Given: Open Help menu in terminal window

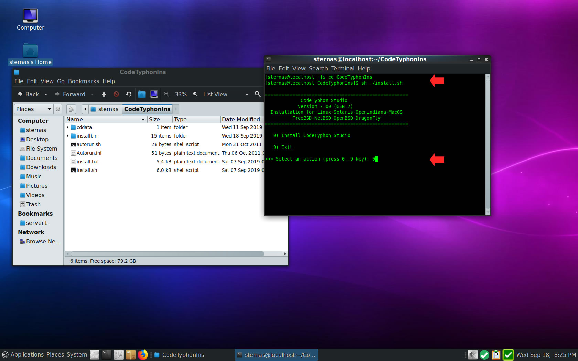Looking at the screenshot, I should [x=364, y=68].
